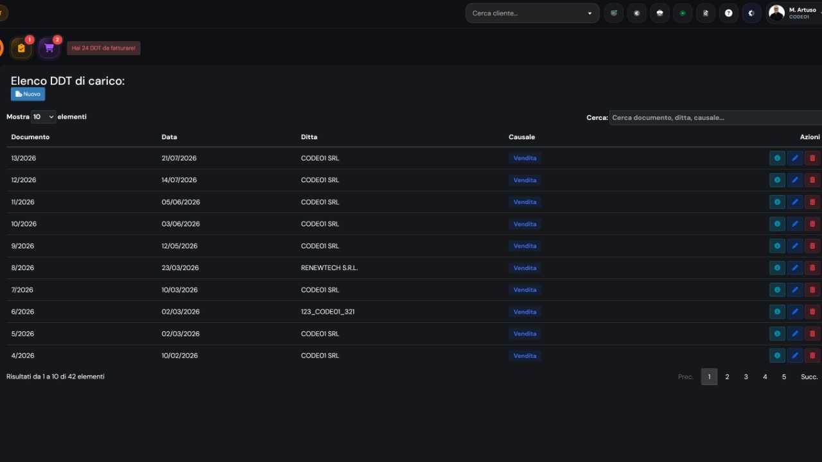Open the chat messages icon in top bar
This screenshot has width=822, height=462.
coord(614,13)
